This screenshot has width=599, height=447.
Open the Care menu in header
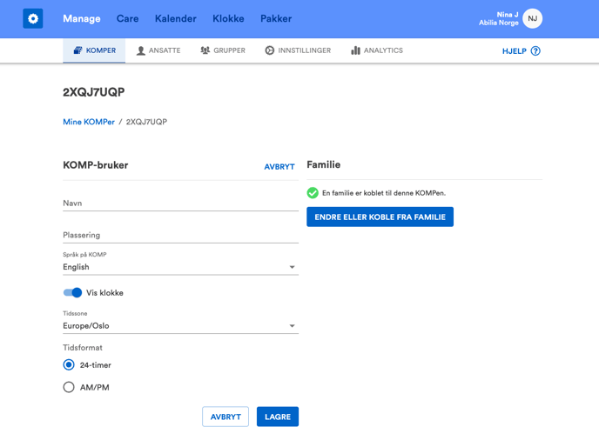(x=128, y=19)
